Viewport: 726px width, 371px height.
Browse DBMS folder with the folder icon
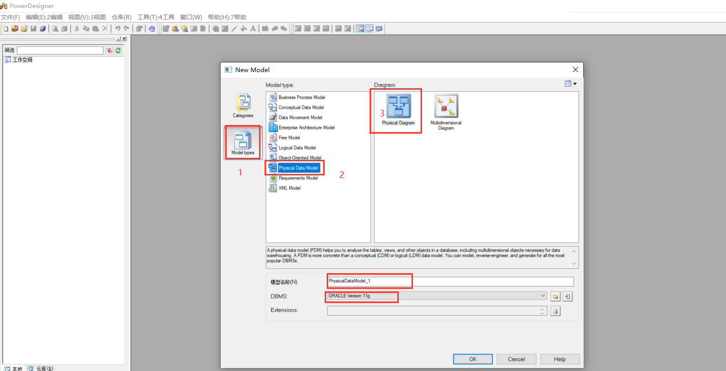pyautogui.click(x=555, y=296)
